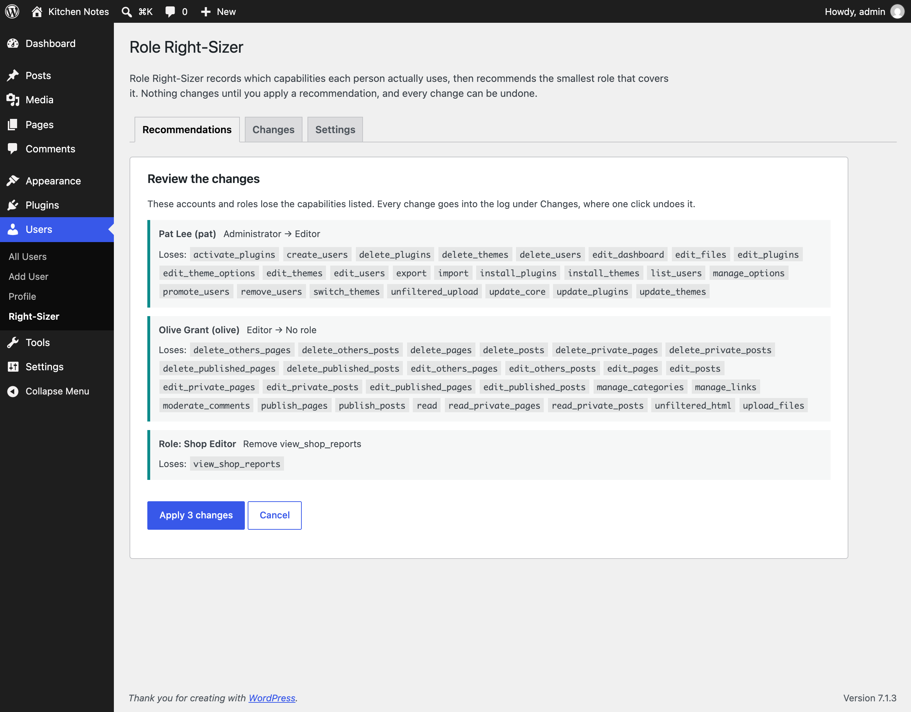Open the Kitchen Notes home icon
Image resolution: width=911 pixels, height=712 pixels.
pyautogui.click(x=37, y=11)
